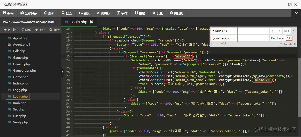Expand the toolbar chevron at top right
The image size is (301, 137).
tap(296, 13)
